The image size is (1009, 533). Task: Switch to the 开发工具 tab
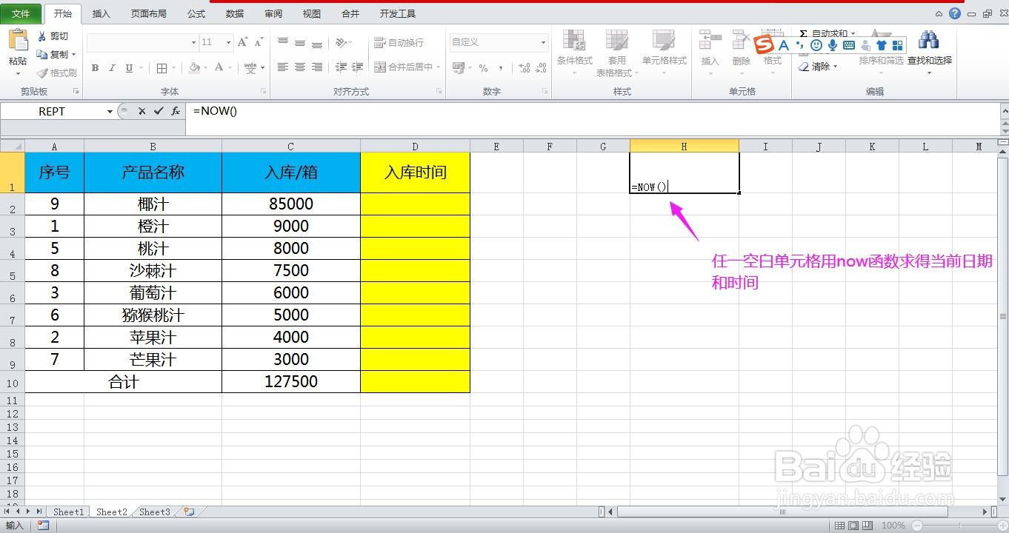[398, 13]
